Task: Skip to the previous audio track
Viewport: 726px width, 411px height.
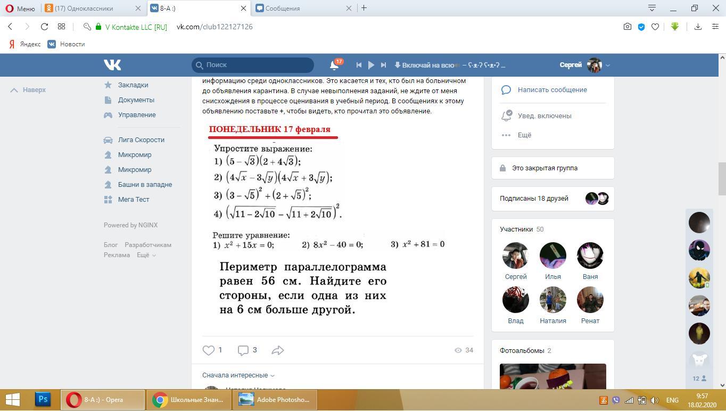Action: [359, 65]
